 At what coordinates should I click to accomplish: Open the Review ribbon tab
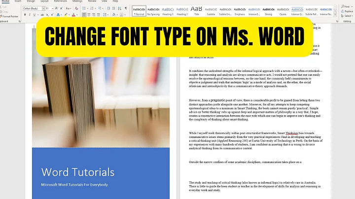coord(92,1)
